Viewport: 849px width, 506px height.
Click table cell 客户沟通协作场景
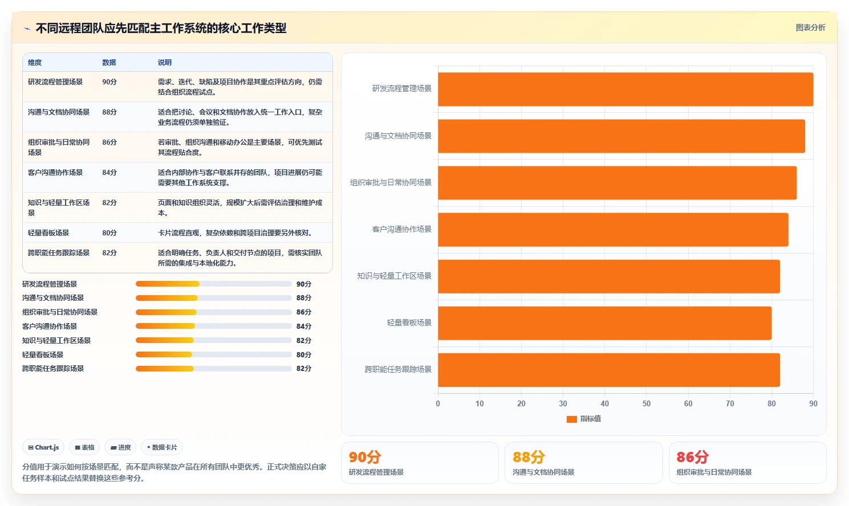click(x=55, y=173)
